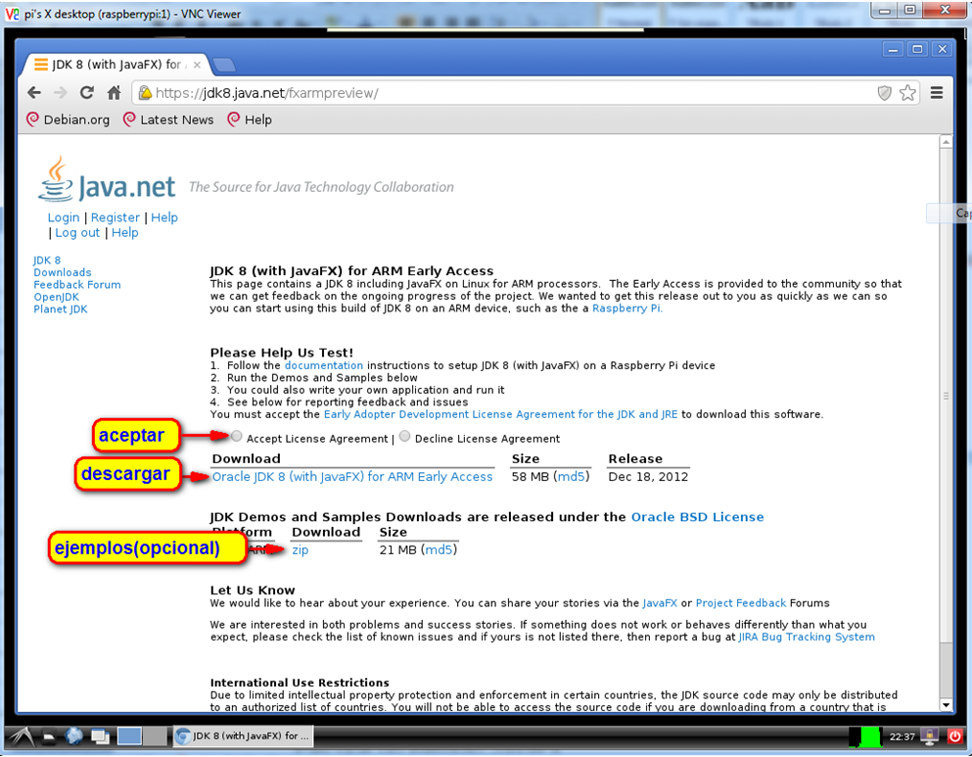
Task: Select Accept License Agreement radio button
Action: pos(237,437)
